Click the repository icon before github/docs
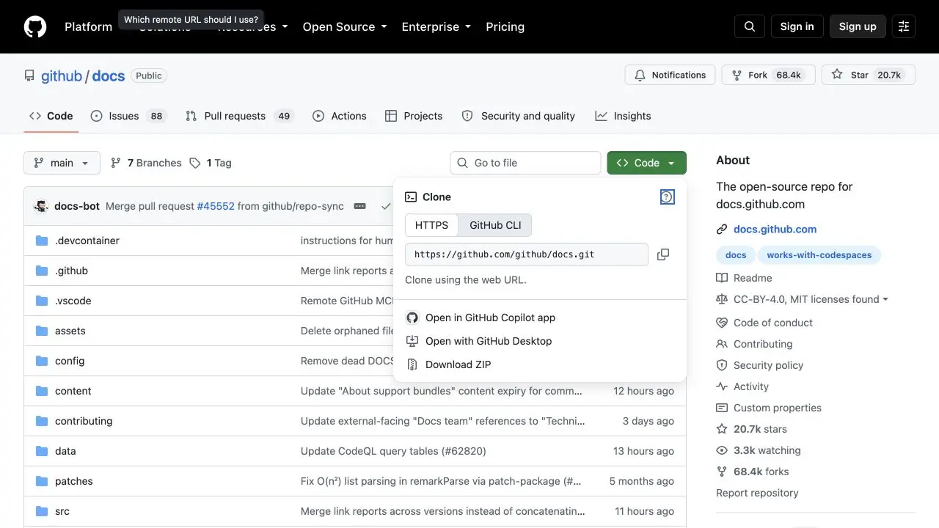 click(29, 76)
